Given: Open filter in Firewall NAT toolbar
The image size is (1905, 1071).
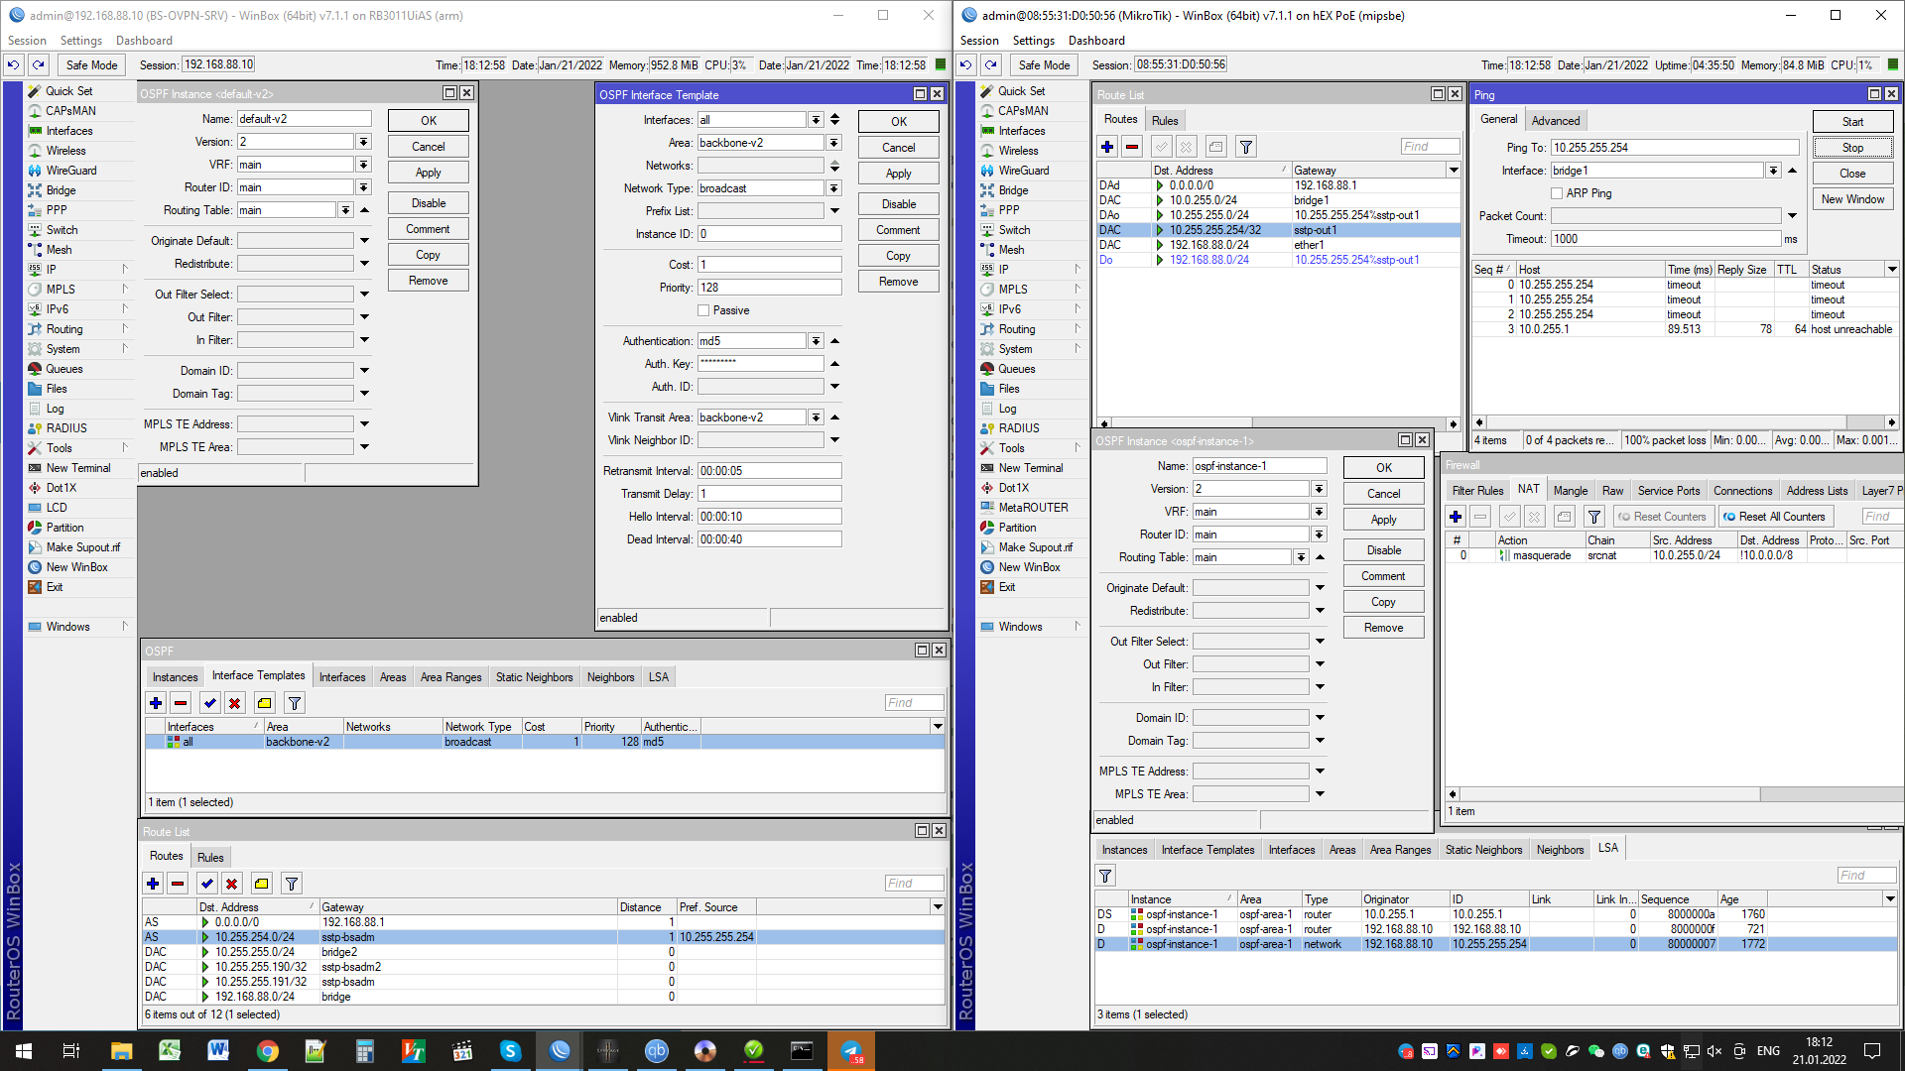Looking at the screenshot, I should pos(1594,517).
